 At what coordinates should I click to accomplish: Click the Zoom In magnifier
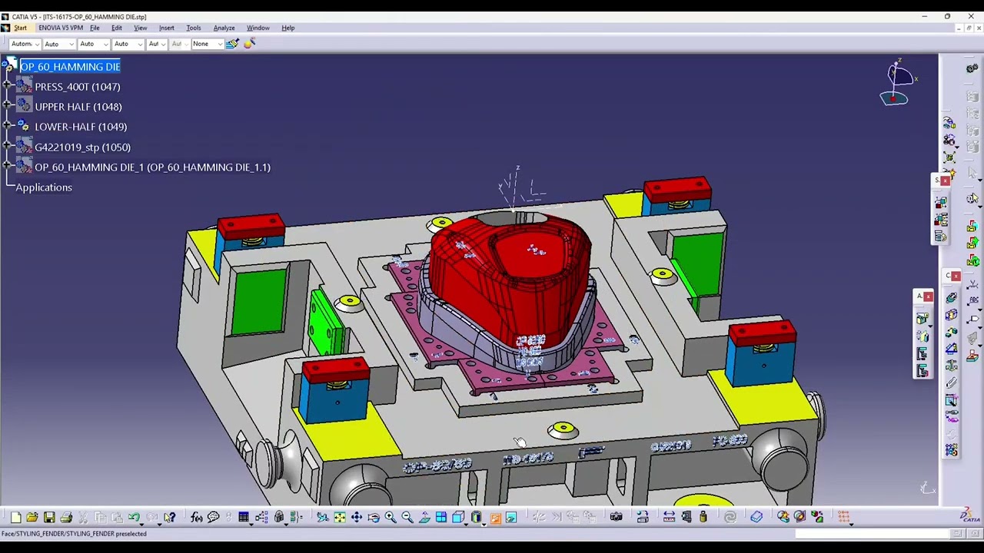[x=391, y=518]
